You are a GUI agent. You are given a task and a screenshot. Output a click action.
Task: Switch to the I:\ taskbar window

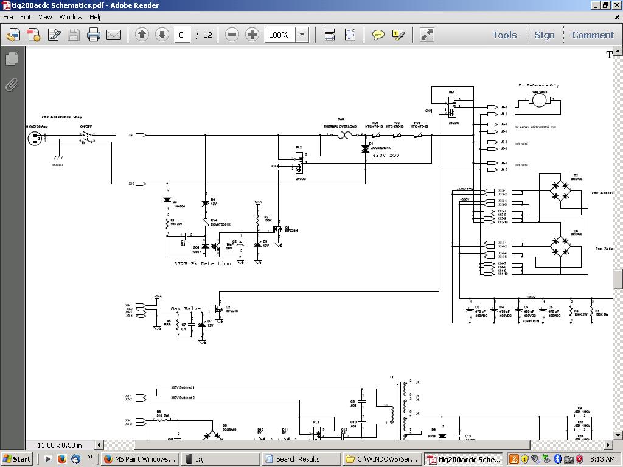(x=220, y=459)
